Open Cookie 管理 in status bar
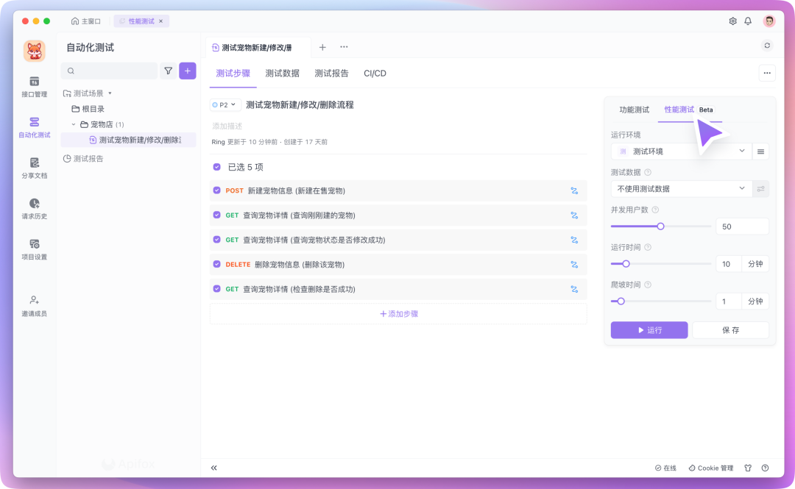 pyautogui.click(x=711, y=468)
